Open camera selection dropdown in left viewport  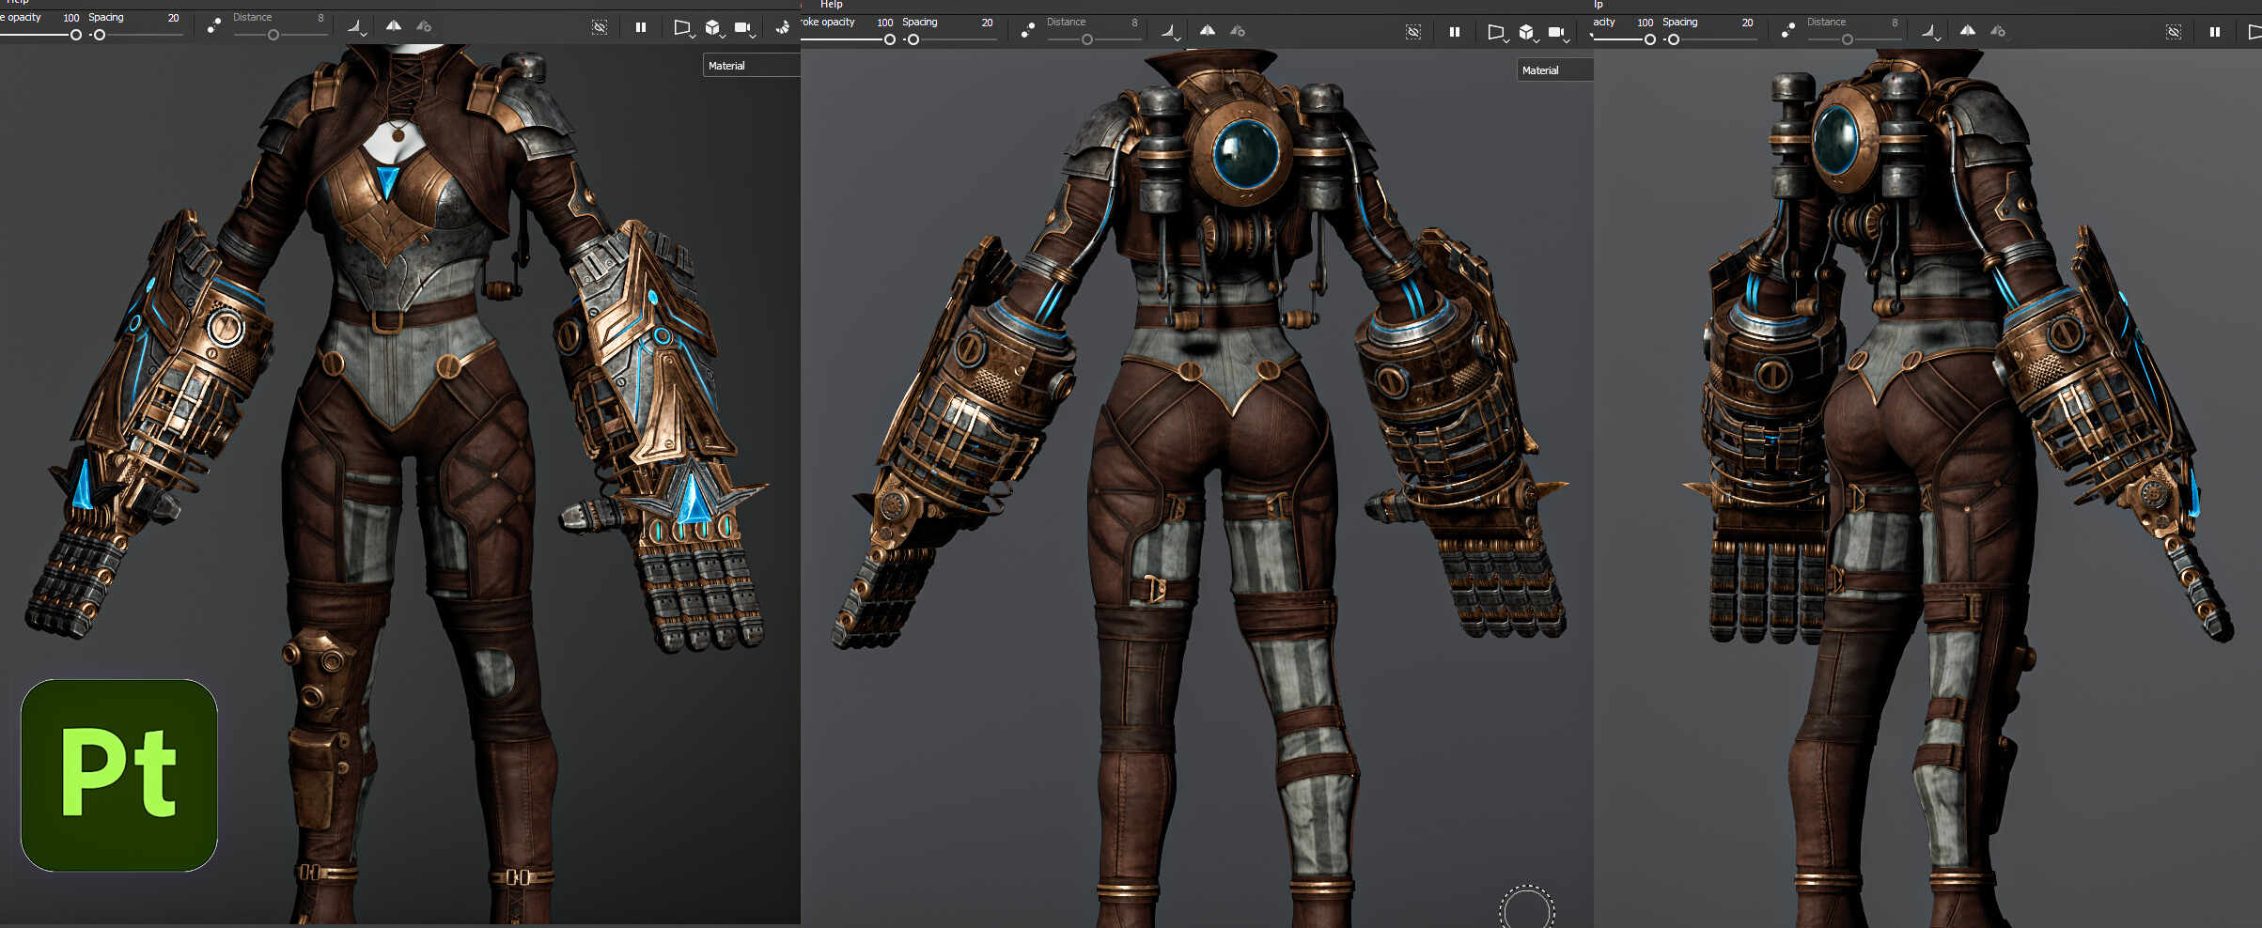[x=743, y=28]
